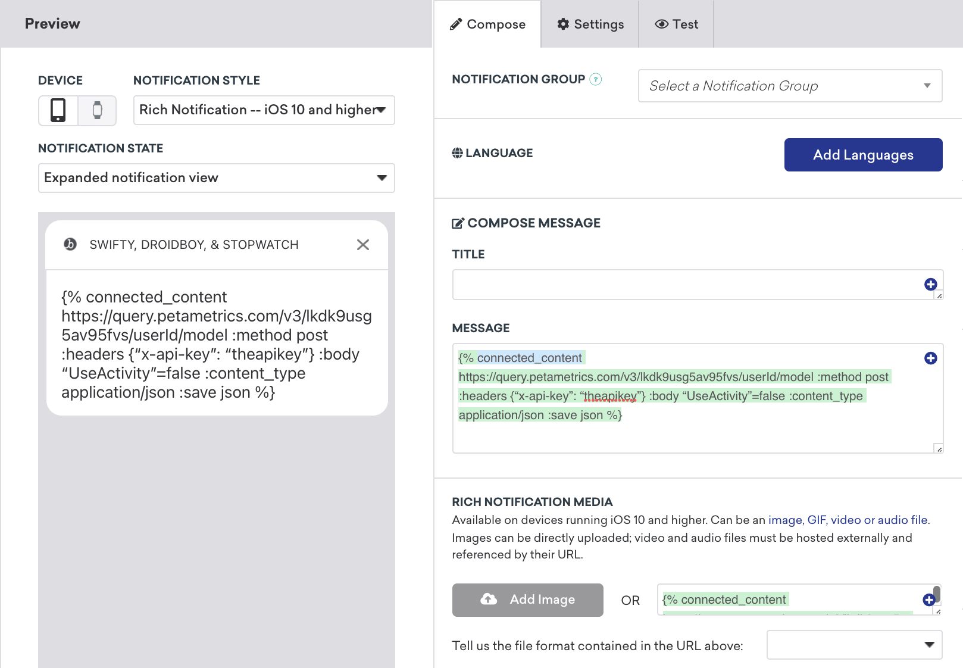Open the Test tab
This screenshot has width=963, height=668.
[676, 24]
